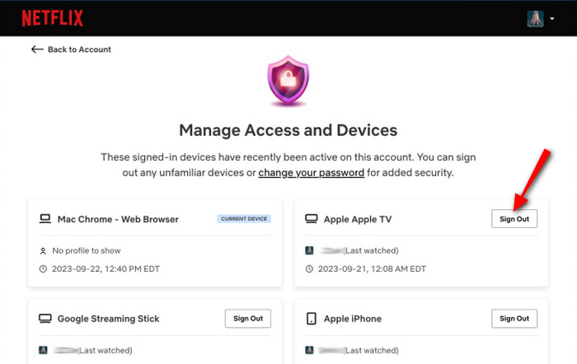Select the Apple Apple TV title
The image size is (577, 364).
pos(358,220)
